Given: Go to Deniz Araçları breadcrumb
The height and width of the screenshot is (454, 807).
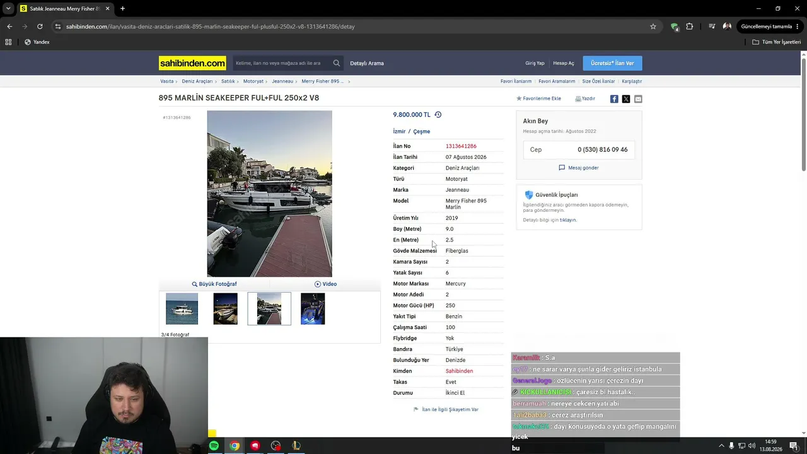Looking at the screenshot, I should pyautogui.click(x=197, y=81).
